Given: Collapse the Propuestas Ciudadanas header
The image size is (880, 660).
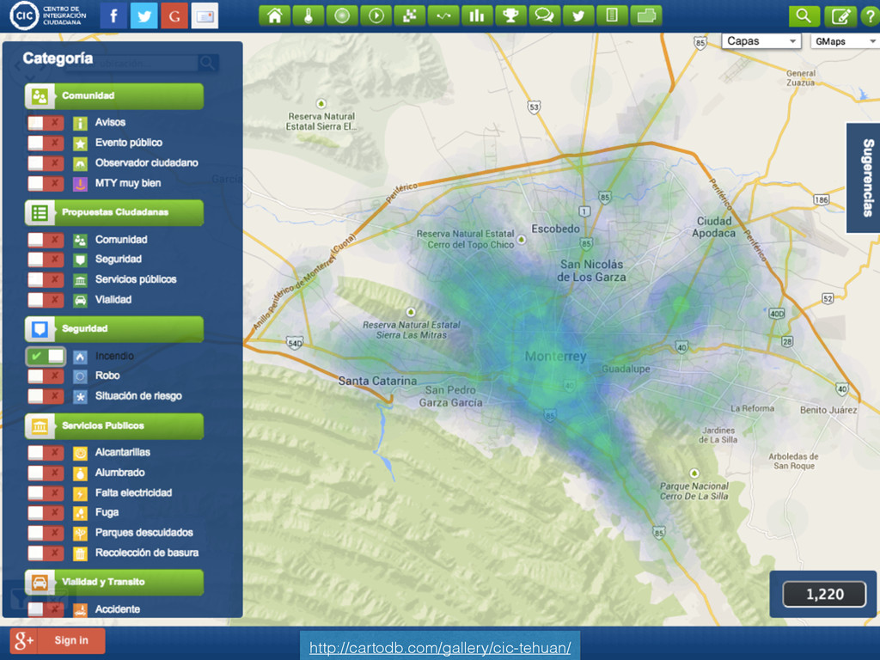Looking at the screenshot, I should (x=114, y=213).
